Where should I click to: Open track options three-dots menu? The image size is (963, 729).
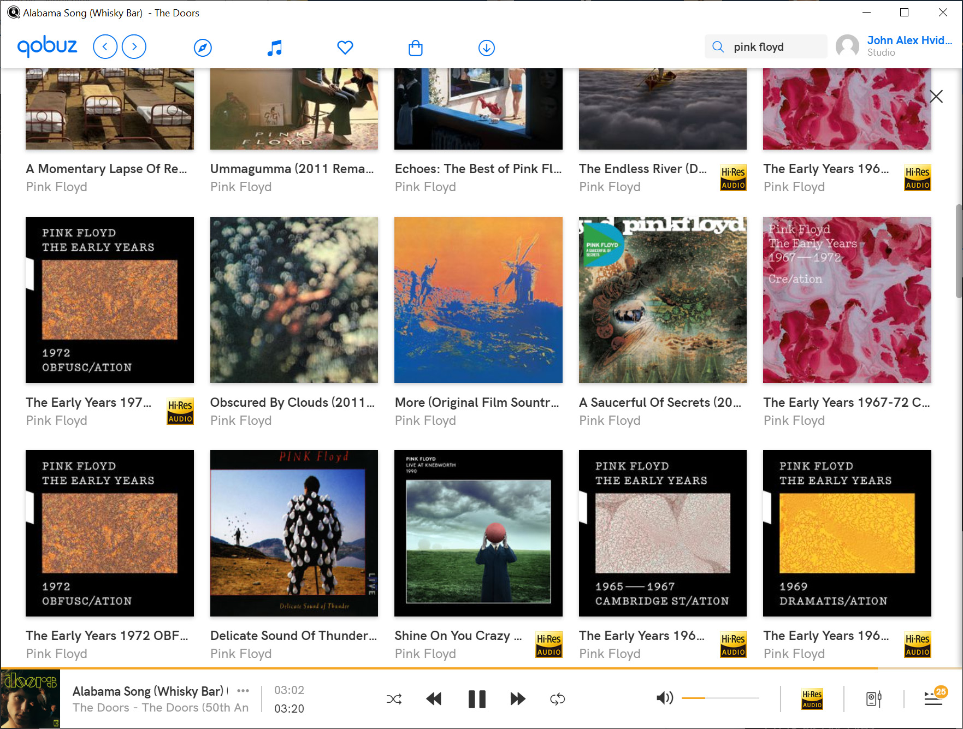click(x=243, y=691)
